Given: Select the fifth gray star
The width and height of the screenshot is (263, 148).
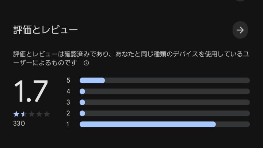Looking at the screenshot, I should (x=47, y=114).
